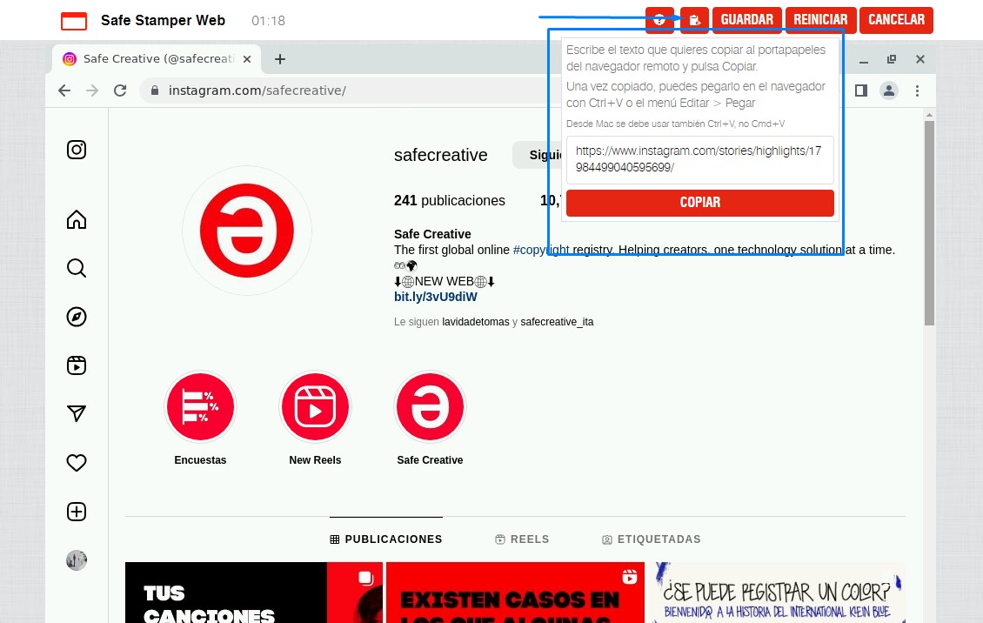Open the Safe Creative story highlight
This screenshot has width=983, height=623.
[430, 406]
